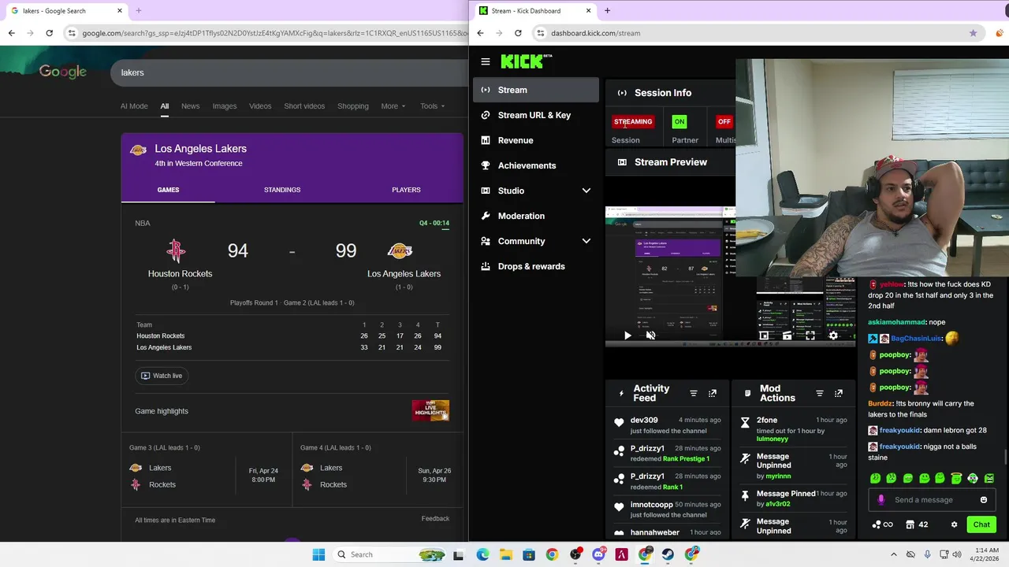The width and height of the screenshot is (1009, 567).
Task: Go to Revenue in Kick sidebar
Action: (x=536, y=140)
